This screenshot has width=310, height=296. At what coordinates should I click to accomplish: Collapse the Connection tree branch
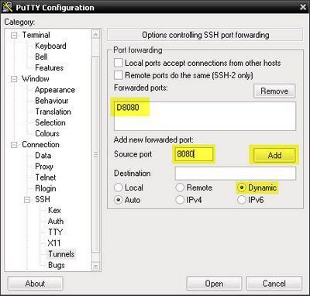tap(14, 145)
